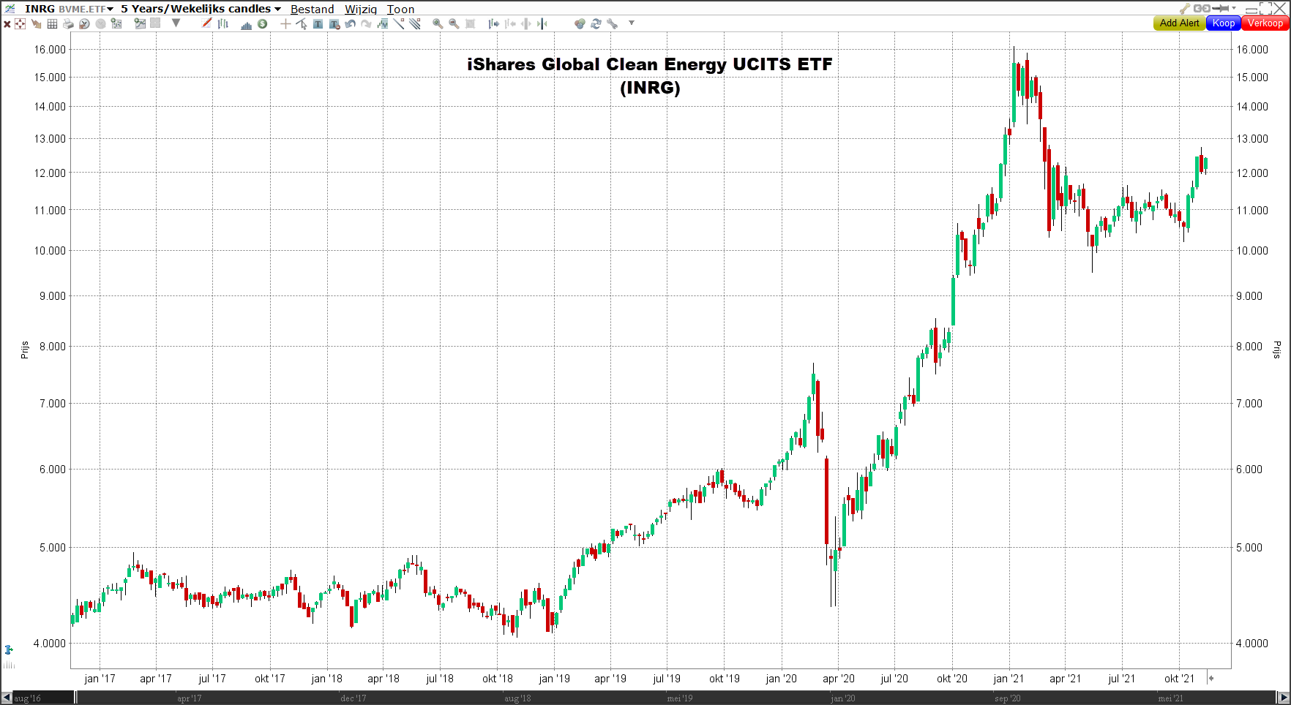The height and width of the screenshot is (705, 1291).
Task: Open the grid table view icon
Action: pyautogui.click(x=52, y=24)
